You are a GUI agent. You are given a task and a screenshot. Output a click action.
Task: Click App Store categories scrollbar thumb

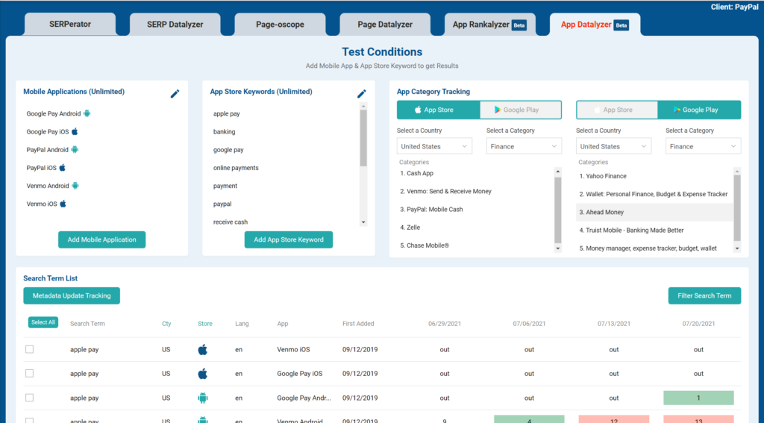558,210
